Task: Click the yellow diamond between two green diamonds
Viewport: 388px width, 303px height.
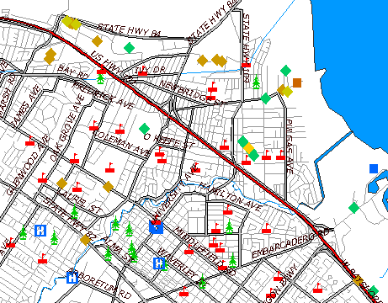Action: [248, 148]
